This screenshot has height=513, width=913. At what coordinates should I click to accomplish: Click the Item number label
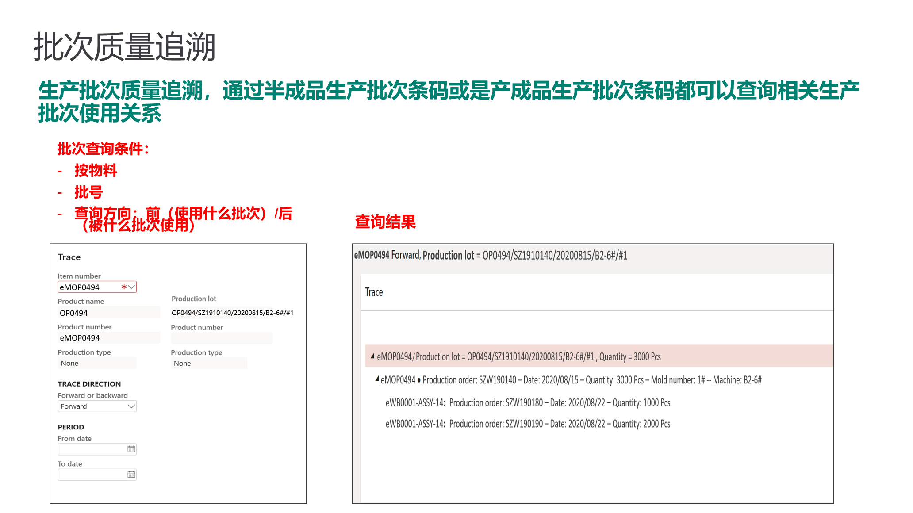(x=79, y=276)
